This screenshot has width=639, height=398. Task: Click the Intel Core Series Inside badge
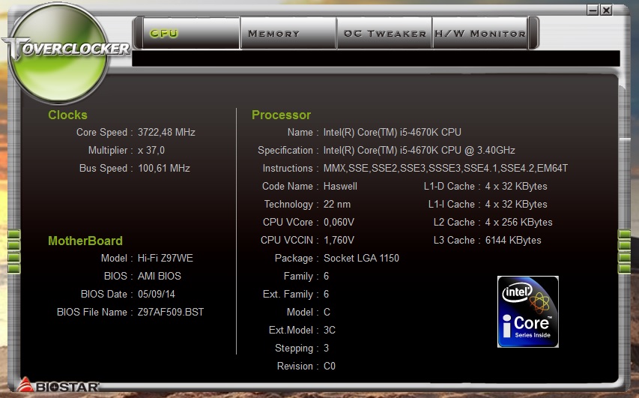[527, 312]
